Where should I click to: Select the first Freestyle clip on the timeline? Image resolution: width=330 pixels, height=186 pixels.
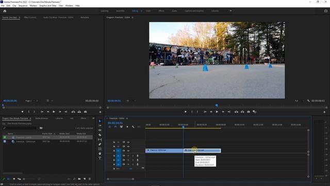(164, 150)
